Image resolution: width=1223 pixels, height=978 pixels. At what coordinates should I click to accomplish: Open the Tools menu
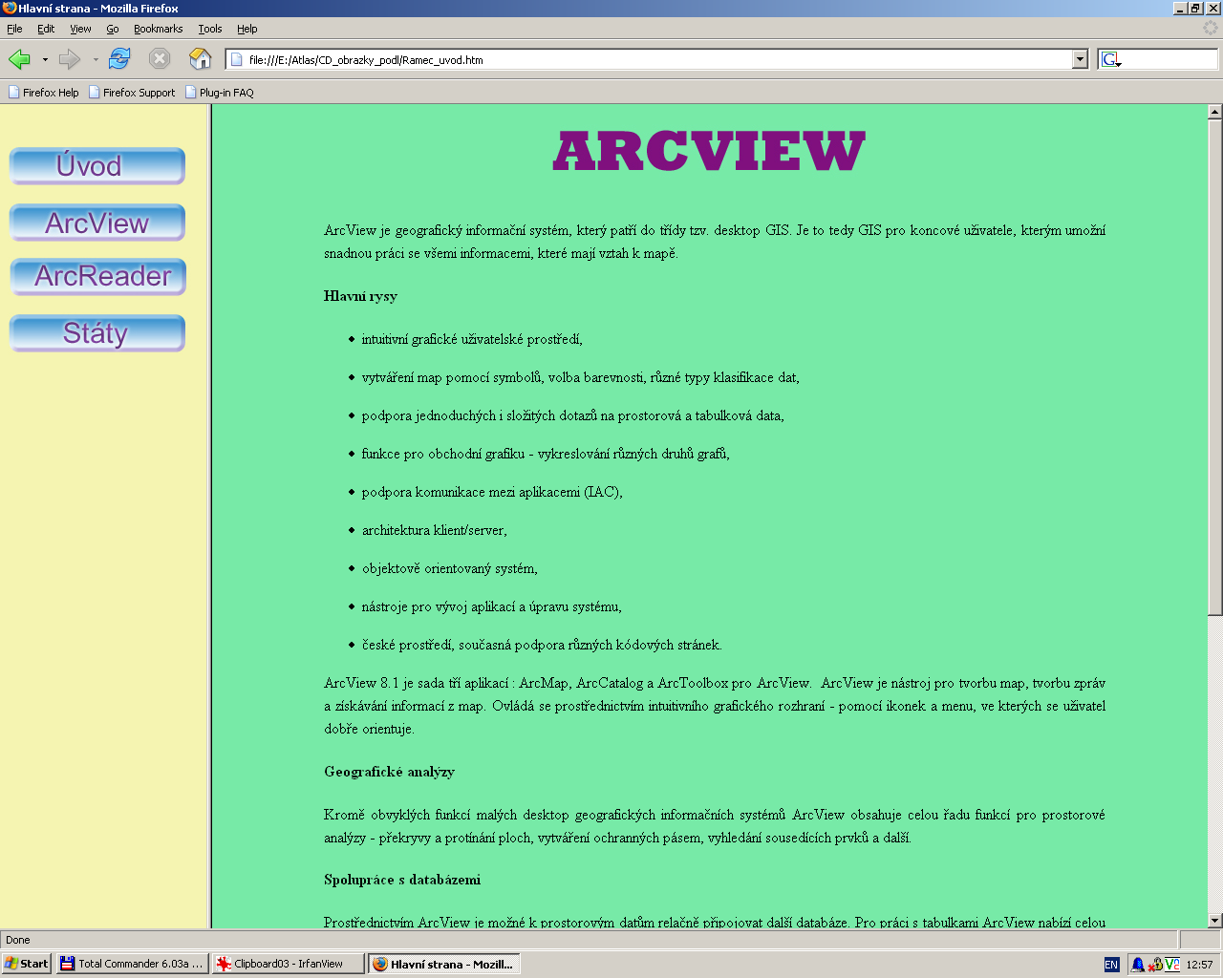[210, 29]
